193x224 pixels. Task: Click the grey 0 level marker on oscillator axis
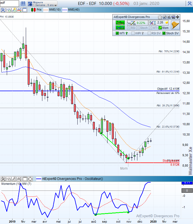[187, 191]
